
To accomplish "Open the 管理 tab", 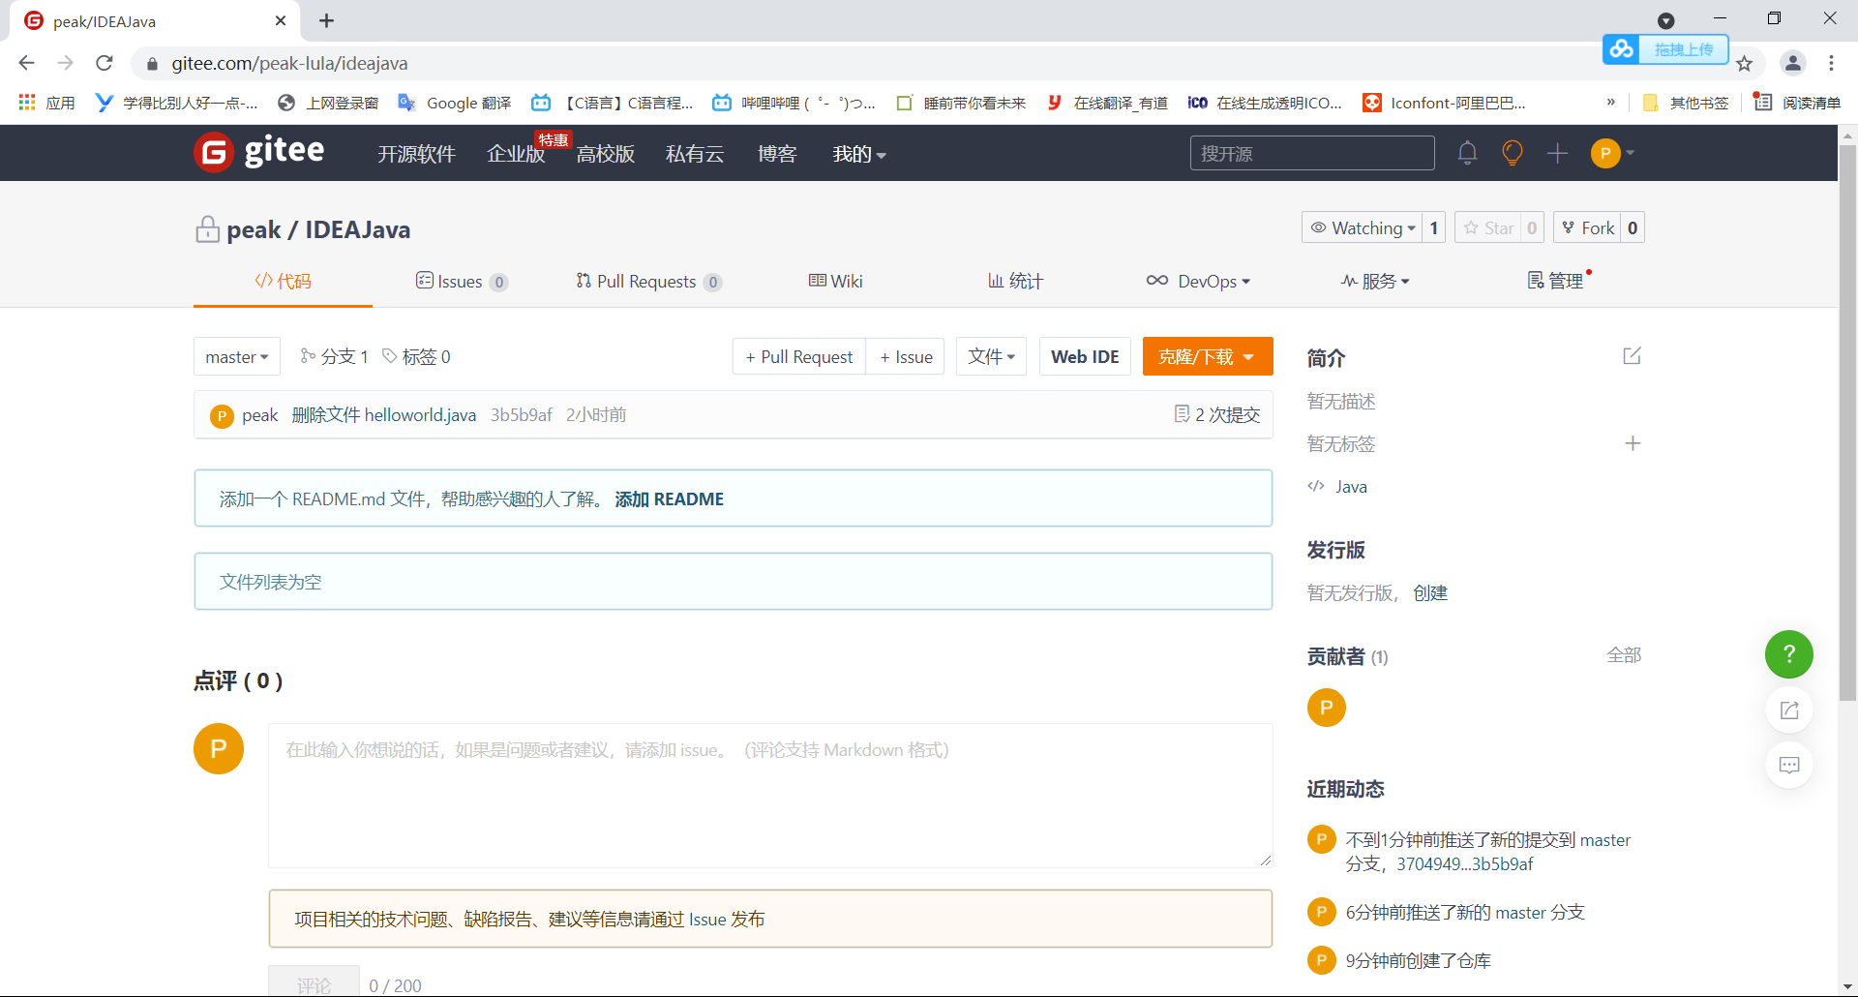I will pyautogui.click(x=1555, y=281).
